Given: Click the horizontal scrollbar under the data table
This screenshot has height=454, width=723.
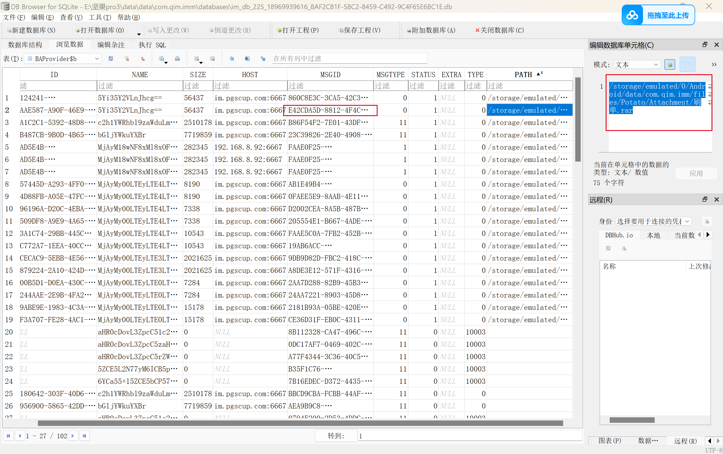Looking at the screenshot, I should click(x=300, y=423).
